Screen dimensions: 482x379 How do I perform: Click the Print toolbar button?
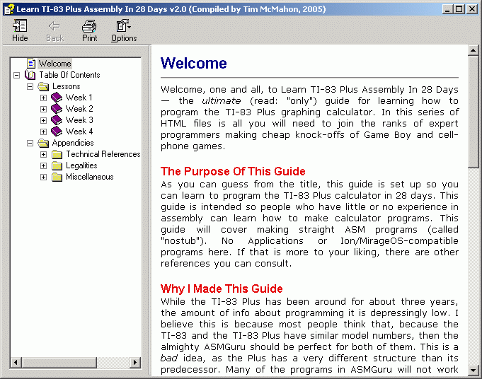point(89,30)
